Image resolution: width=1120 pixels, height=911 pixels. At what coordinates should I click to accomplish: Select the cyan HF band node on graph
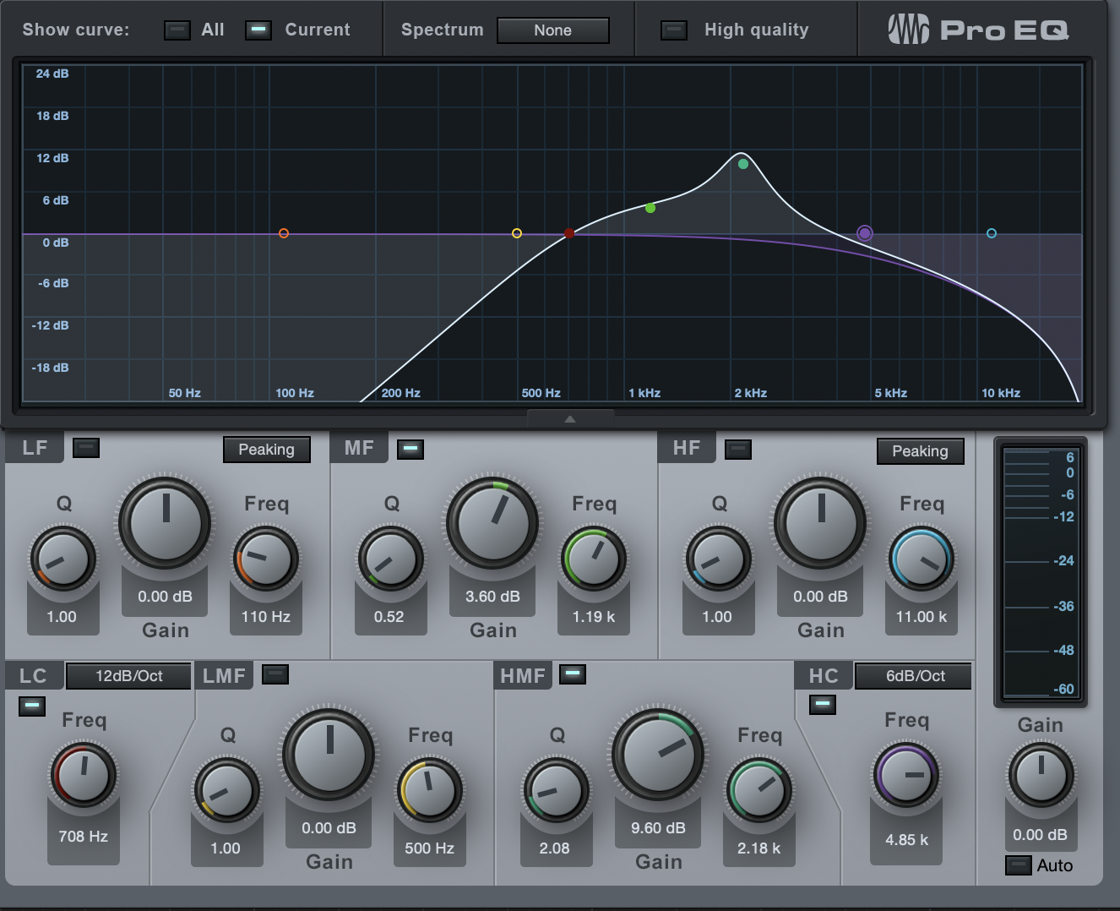992,233
